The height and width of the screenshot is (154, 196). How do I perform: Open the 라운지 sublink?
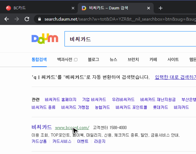[100, 142]
